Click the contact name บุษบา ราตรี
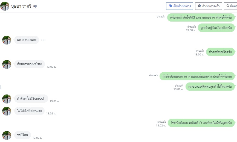This screenshot has height=142, width=237. [21, 6]
